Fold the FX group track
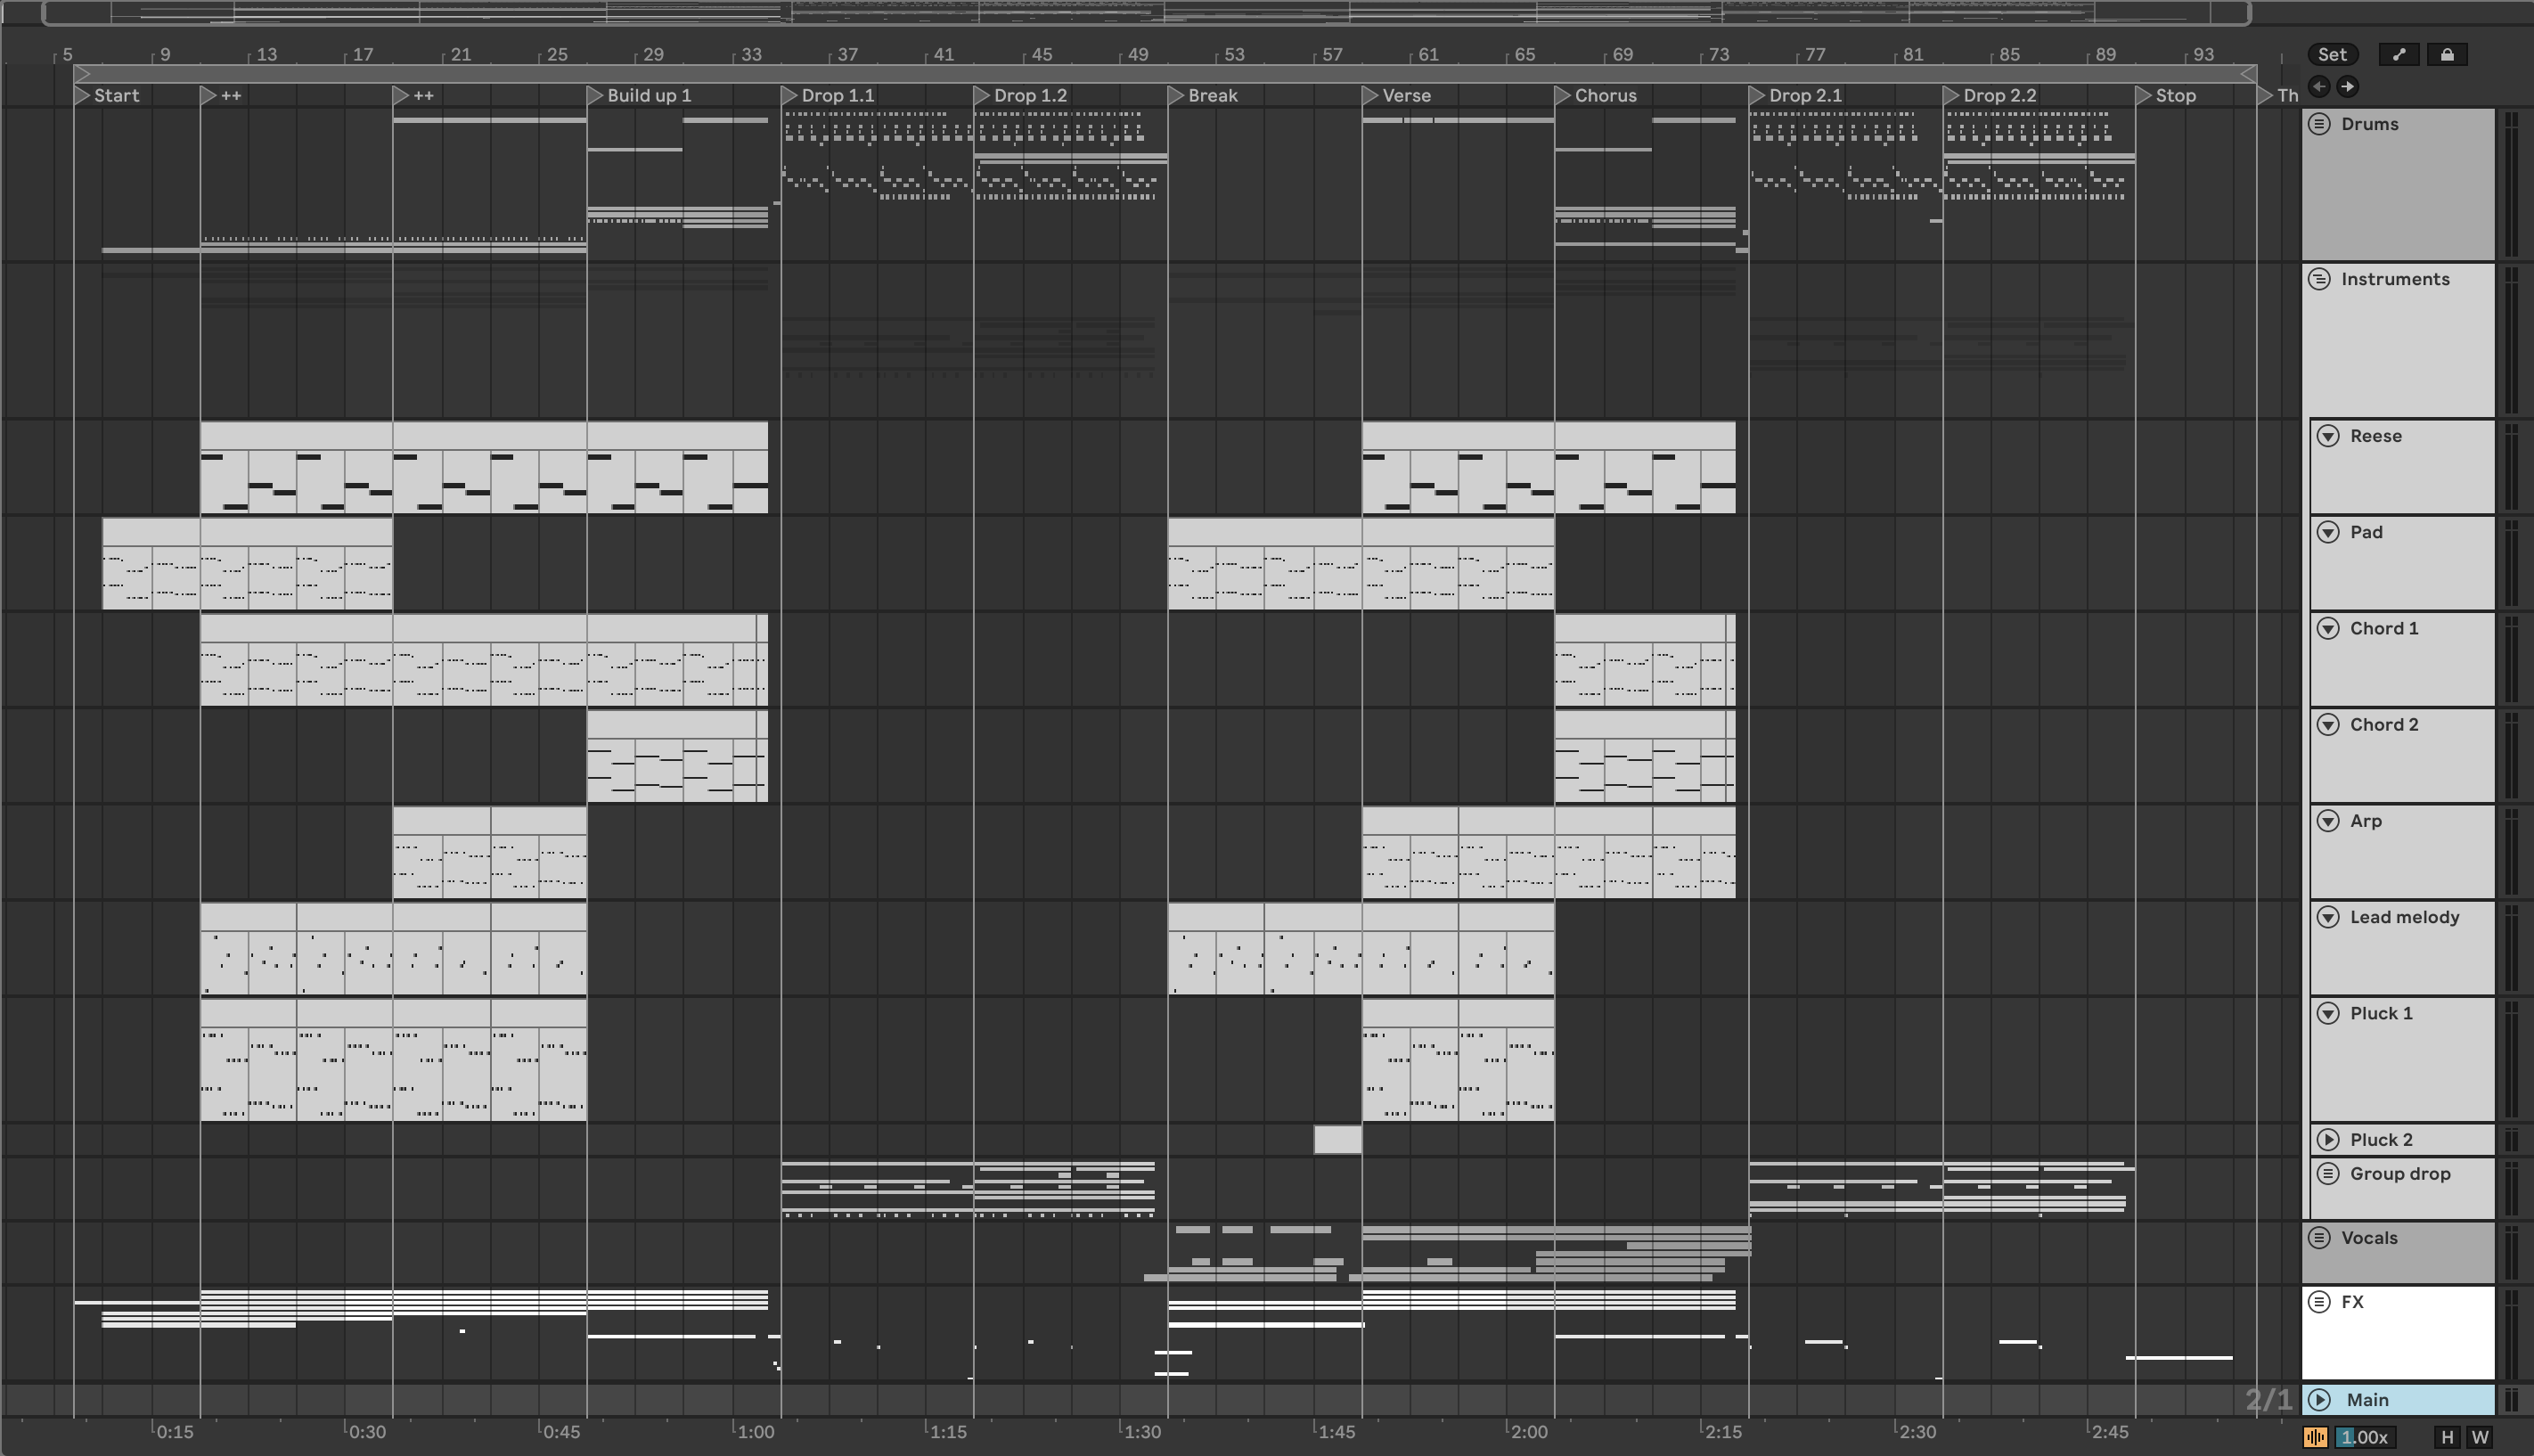The width and height of the screenshot is (2534, 1456). tap(2320, 1302)
